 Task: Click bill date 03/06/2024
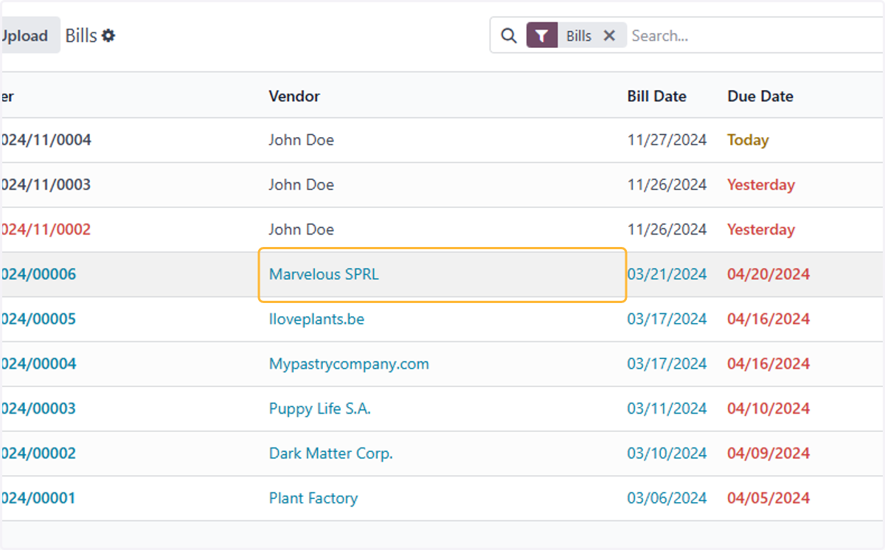pos(667,498)
